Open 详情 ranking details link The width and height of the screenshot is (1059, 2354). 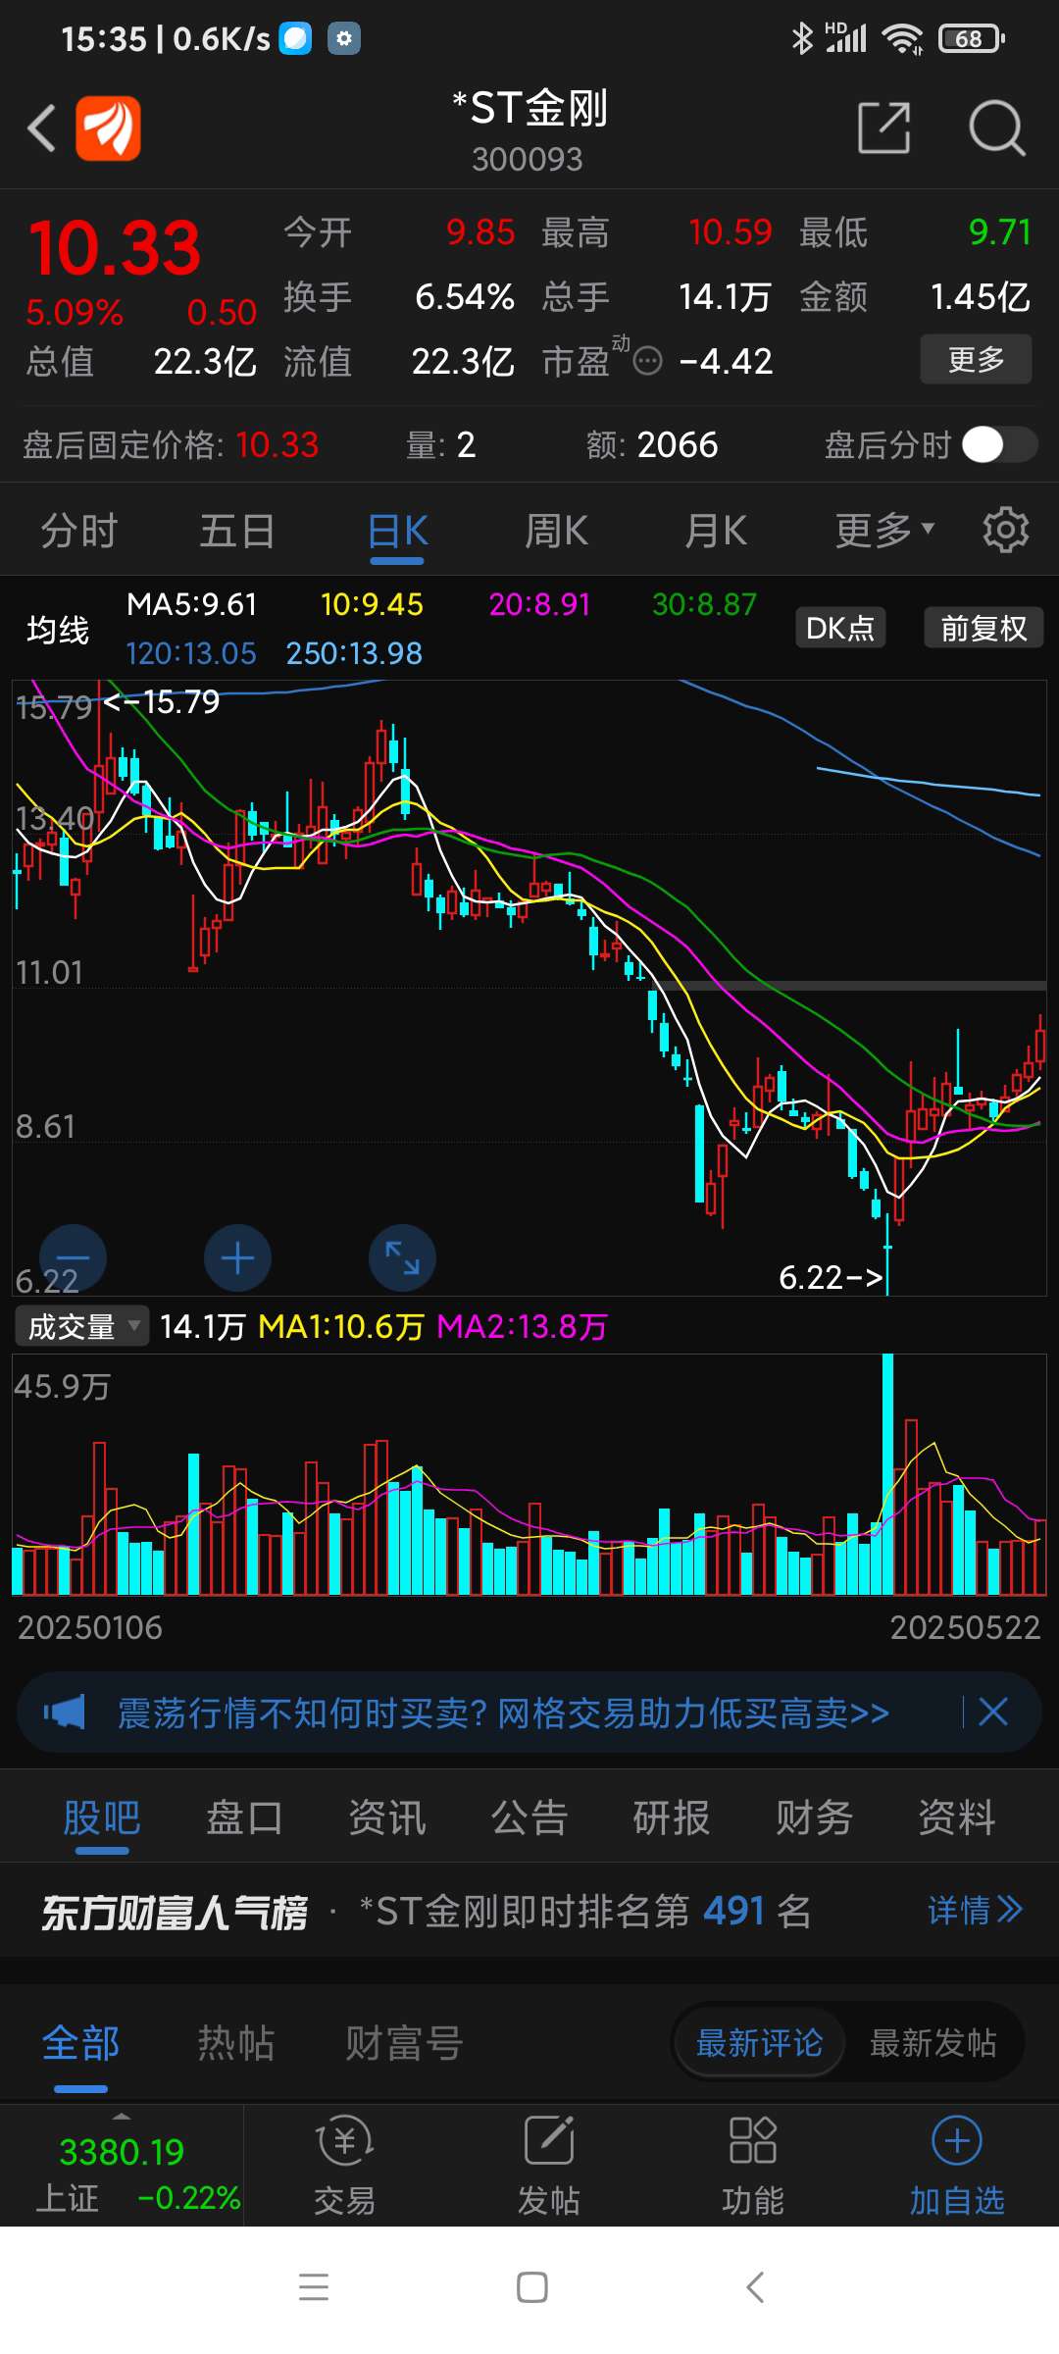point(976,1911)
